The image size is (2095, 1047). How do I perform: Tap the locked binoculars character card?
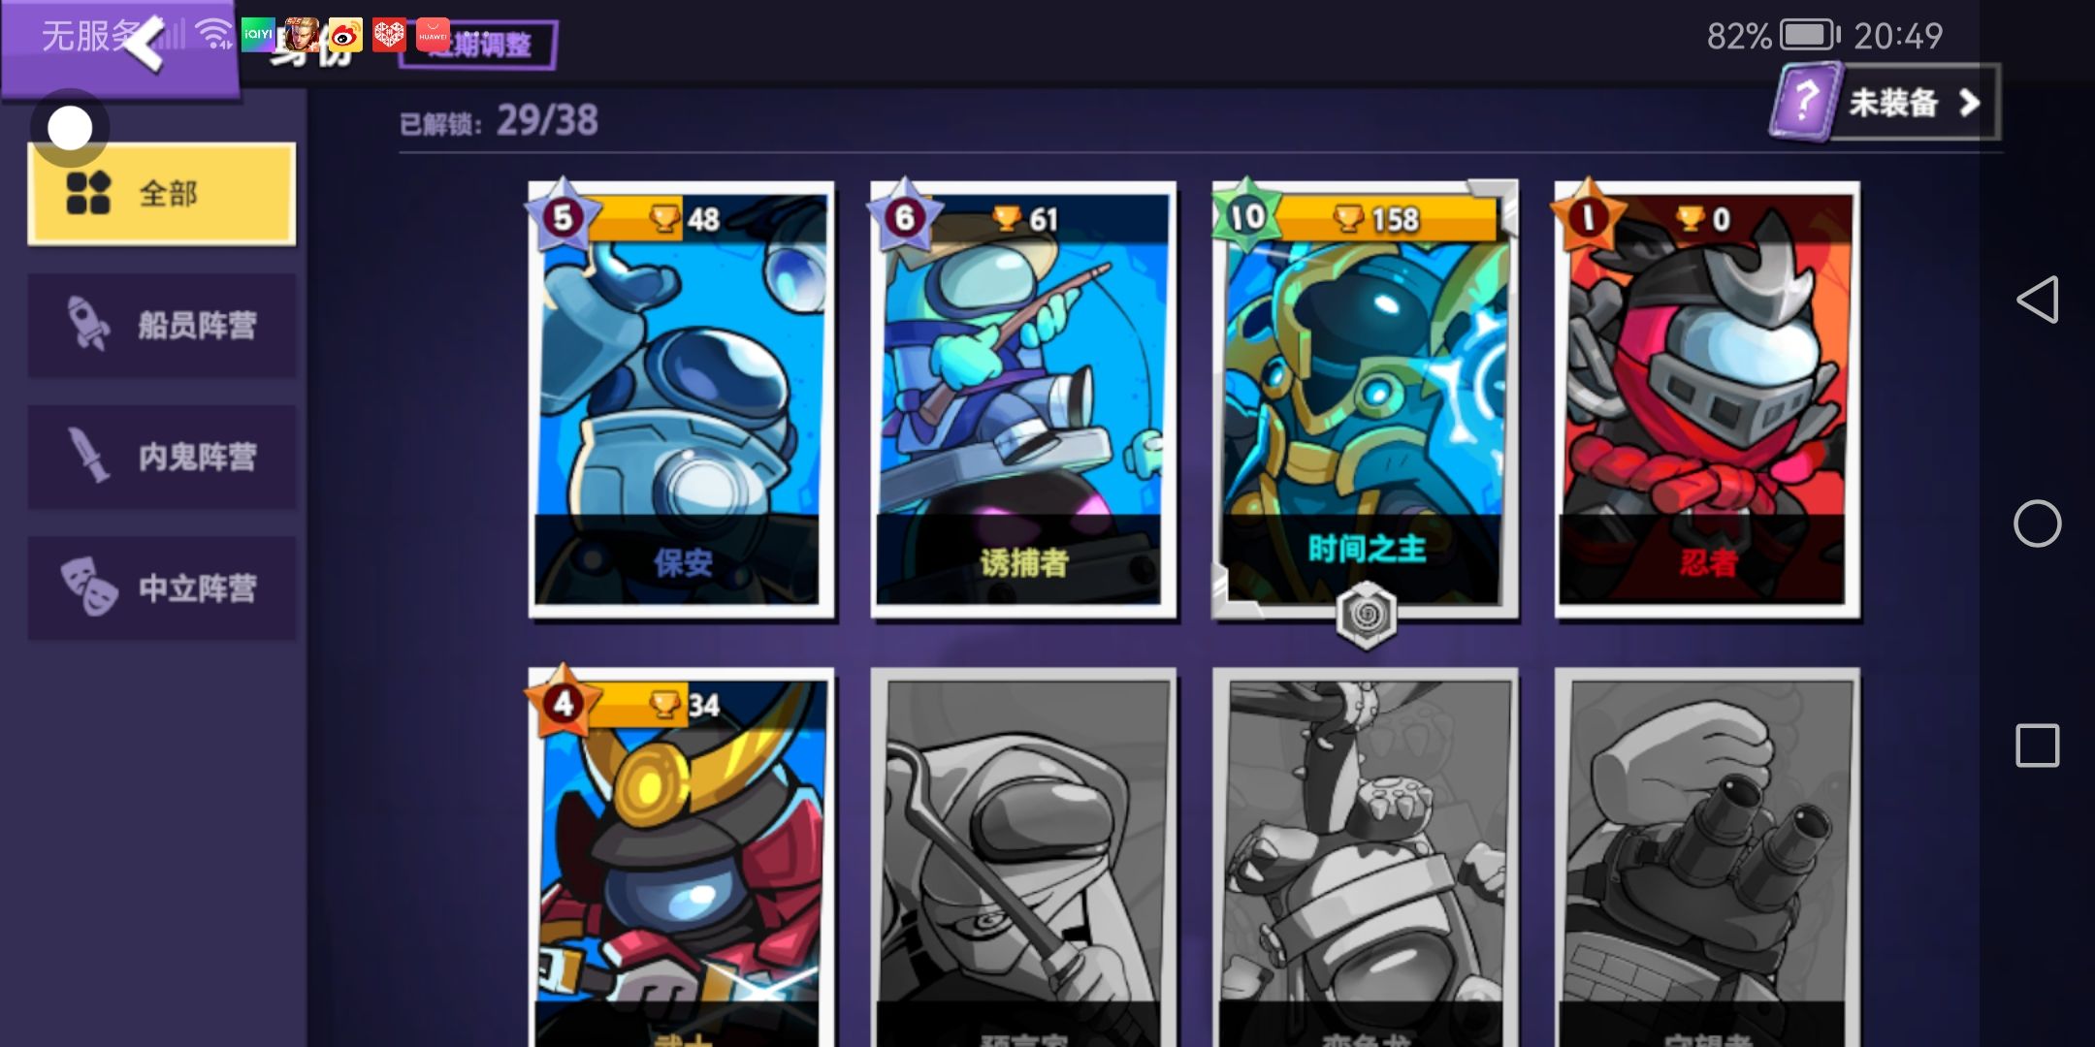pyautogui.click(x=1707, y=857)
